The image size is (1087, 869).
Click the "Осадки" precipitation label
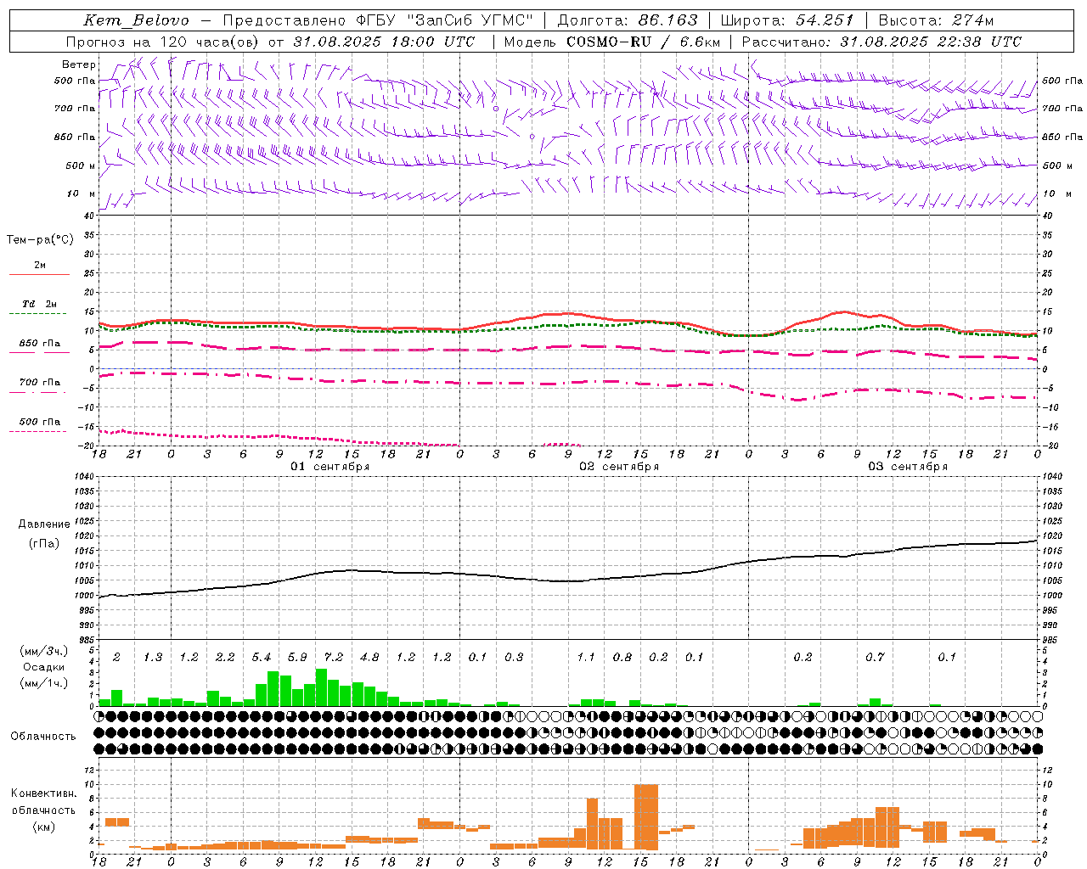[42, 667]
